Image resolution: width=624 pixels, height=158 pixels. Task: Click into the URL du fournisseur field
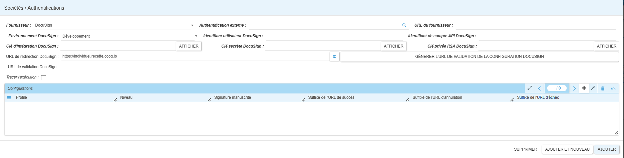(536, 25)
